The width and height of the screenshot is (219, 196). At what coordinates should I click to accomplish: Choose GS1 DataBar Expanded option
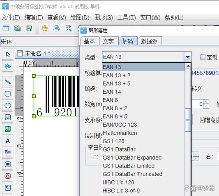[143, 158]
